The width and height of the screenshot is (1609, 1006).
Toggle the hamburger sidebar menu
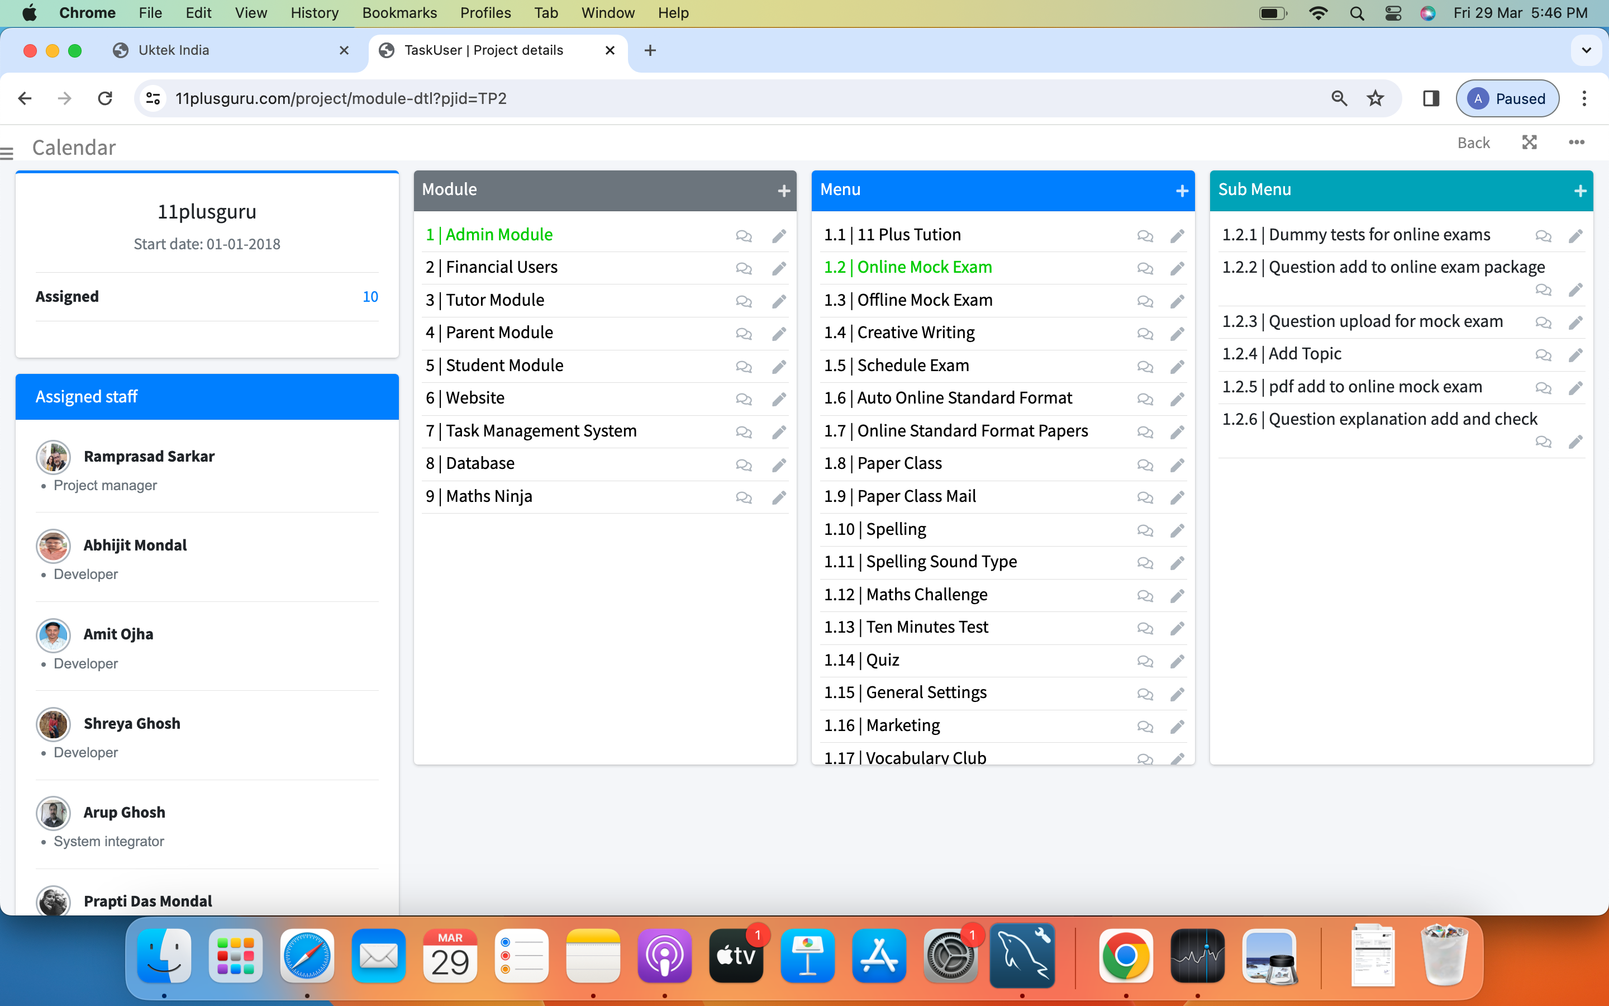coord(7,154)
